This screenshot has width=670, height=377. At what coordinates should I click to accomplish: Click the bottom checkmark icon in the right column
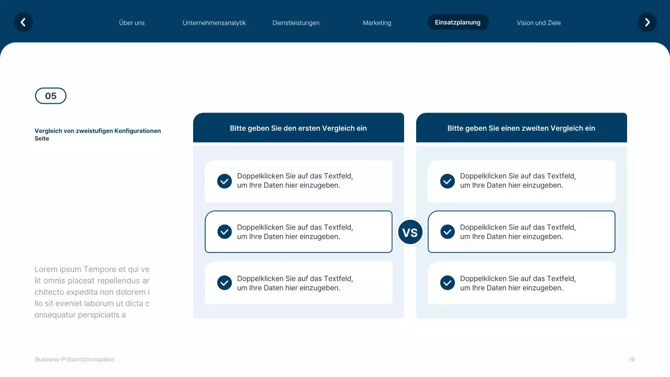coord(447,283)
